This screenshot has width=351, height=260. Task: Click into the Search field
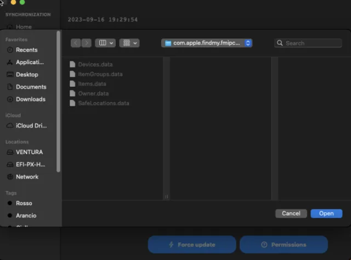tap(308, 43)
